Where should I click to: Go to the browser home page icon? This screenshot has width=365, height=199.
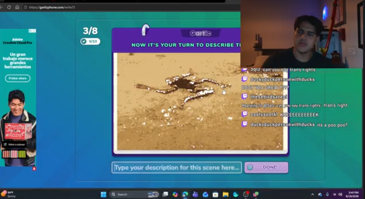(17, 7)
